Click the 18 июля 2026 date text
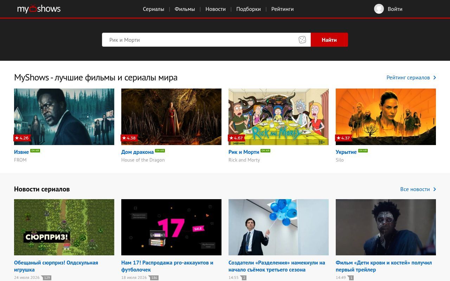This screenshot has height=281, width=450. 134,277
